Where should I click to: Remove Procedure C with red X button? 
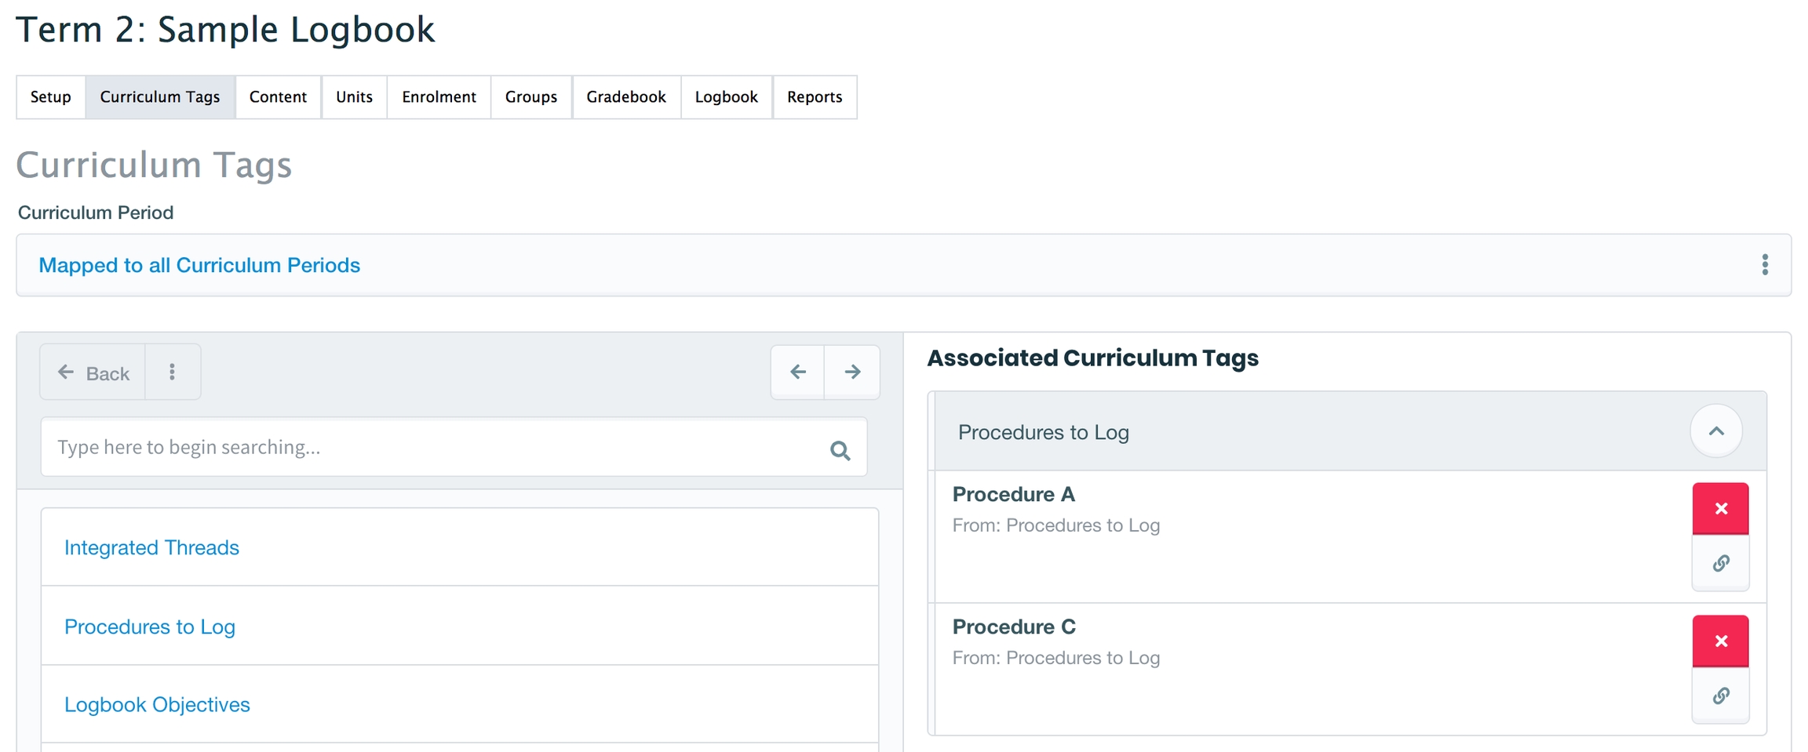(1720, 641)
